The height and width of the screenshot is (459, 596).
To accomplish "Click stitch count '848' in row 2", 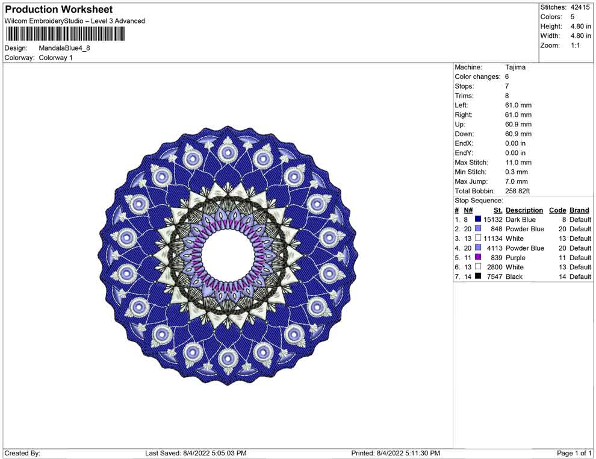I will [497, 229].
